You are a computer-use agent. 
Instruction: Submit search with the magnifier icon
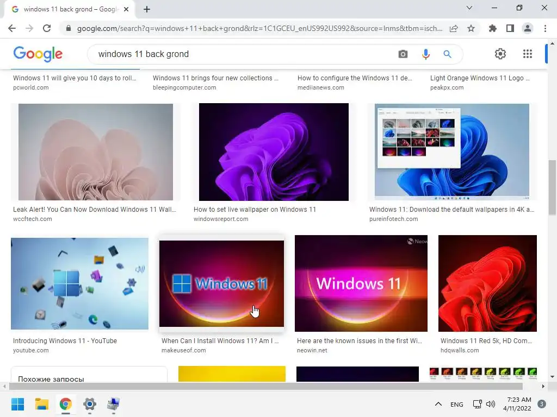tap(447, 54)
